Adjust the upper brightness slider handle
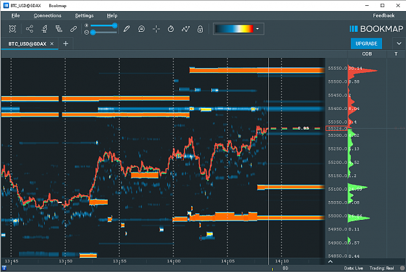The image size is (406, 272). [115, 25]
